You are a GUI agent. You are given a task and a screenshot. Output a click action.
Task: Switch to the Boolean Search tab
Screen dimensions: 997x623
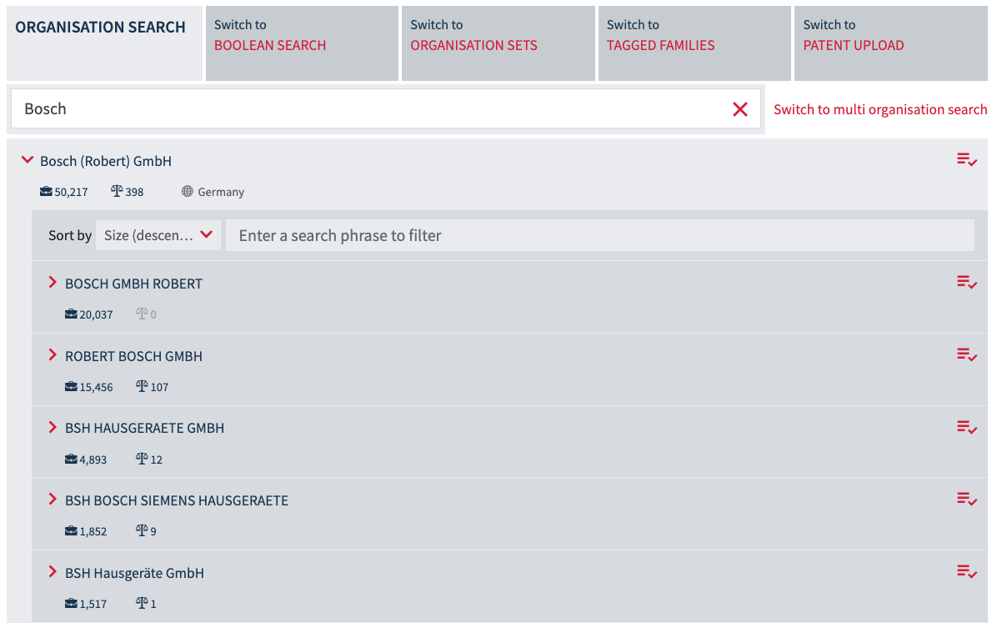click(301, 43)
